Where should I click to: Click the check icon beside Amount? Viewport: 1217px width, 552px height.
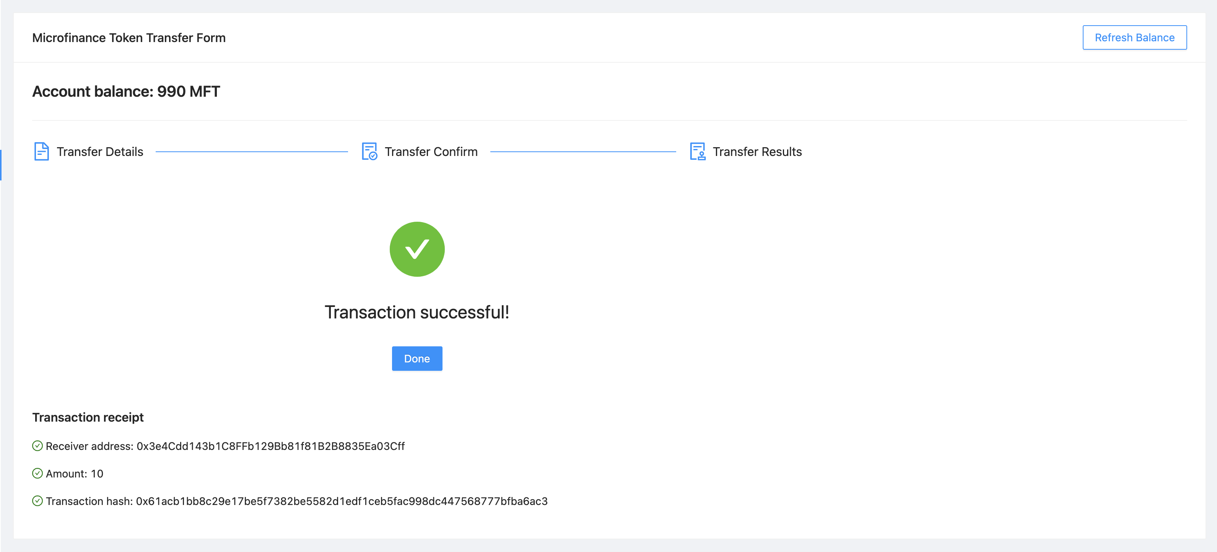[x=37, y=473]
